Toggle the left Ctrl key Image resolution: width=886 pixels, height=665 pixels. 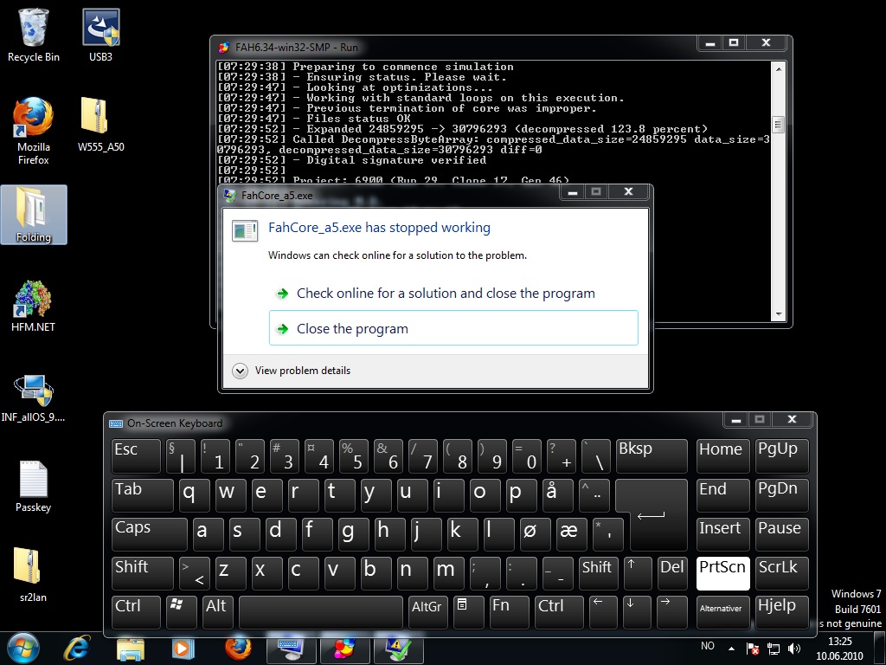point(136,612)
